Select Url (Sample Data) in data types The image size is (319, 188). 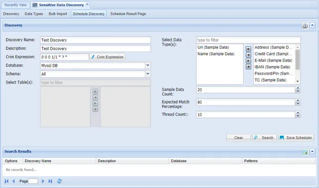pos(213,47)
